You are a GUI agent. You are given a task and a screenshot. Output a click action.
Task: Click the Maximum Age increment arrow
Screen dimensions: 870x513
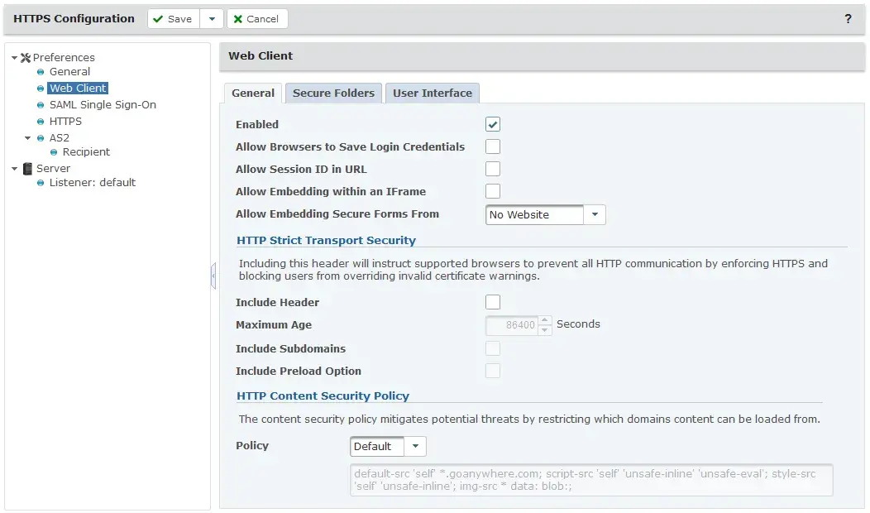tap(545, 321)
